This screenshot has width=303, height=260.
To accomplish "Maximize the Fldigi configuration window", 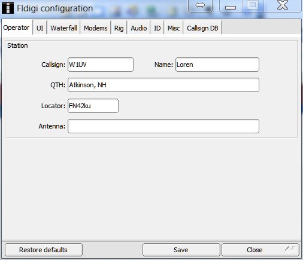I will click(253, 5).
